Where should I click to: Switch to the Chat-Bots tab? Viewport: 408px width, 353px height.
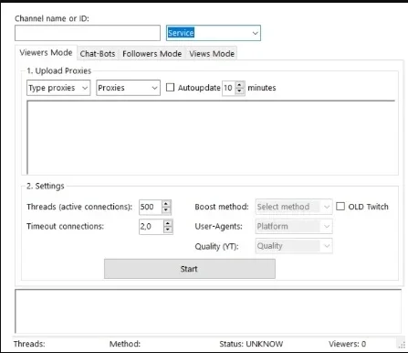coord(98,54)
